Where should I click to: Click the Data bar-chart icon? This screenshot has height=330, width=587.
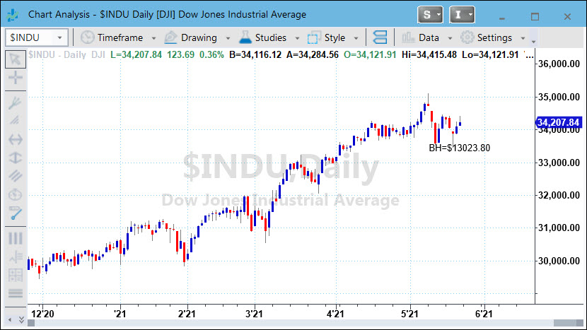pyautogui.click(x=408, y=37)
